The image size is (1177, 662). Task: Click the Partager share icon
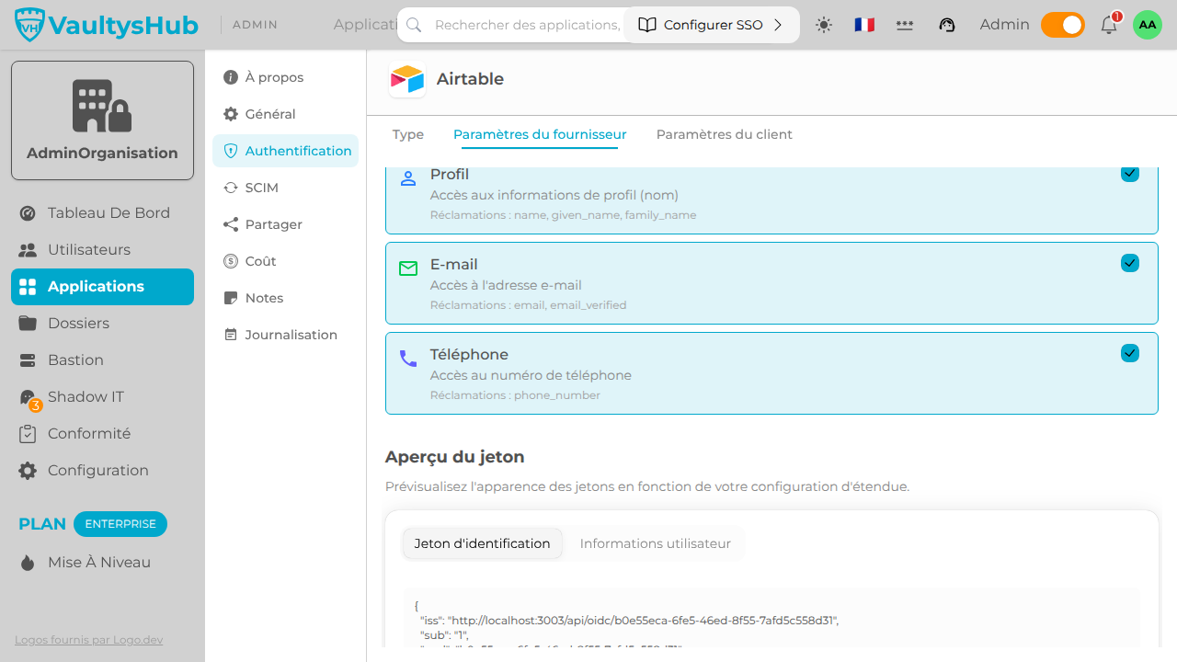coord(231,224)
